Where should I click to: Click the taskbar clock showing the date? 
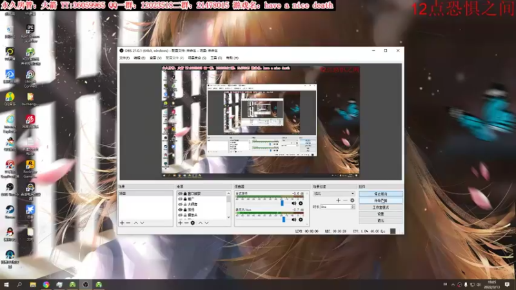492,285
